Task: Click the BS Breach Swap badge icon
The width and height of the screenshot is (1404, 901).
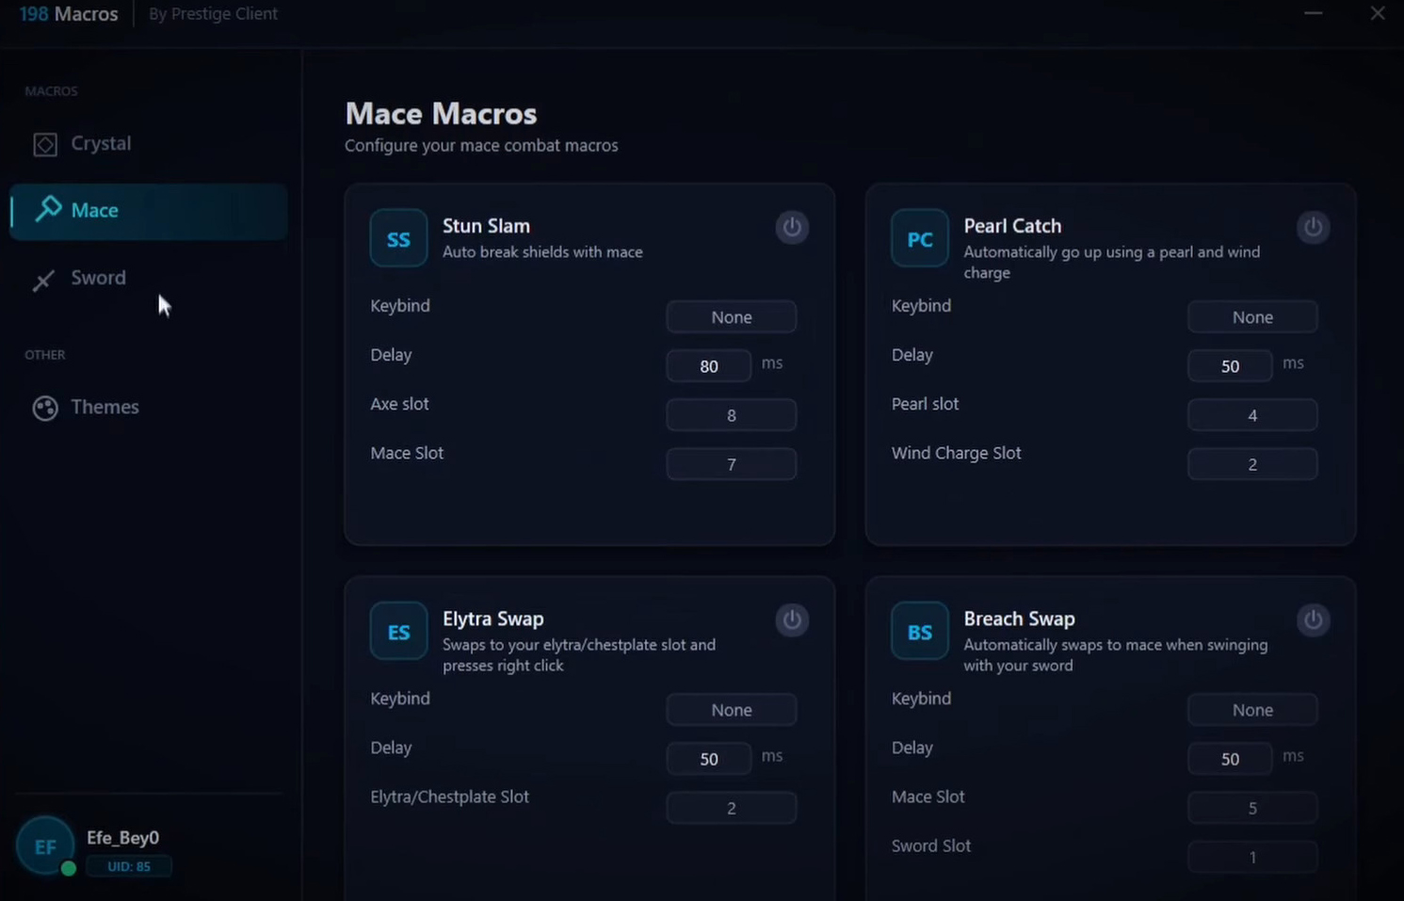Action: coord(918,631)
